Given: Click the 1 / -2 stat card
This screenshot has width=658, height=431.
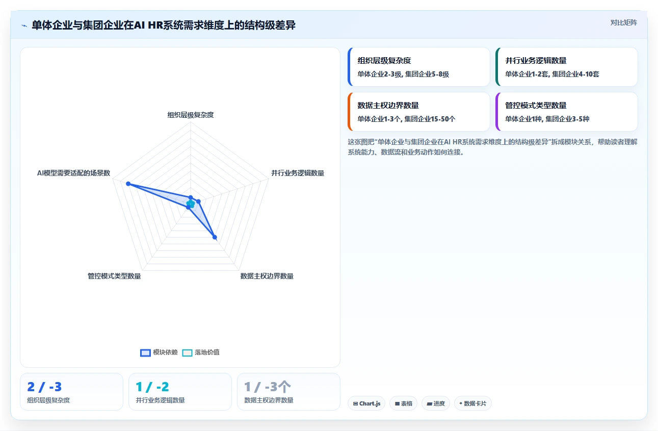Looking at the screenshot, I should pos(180,392).
